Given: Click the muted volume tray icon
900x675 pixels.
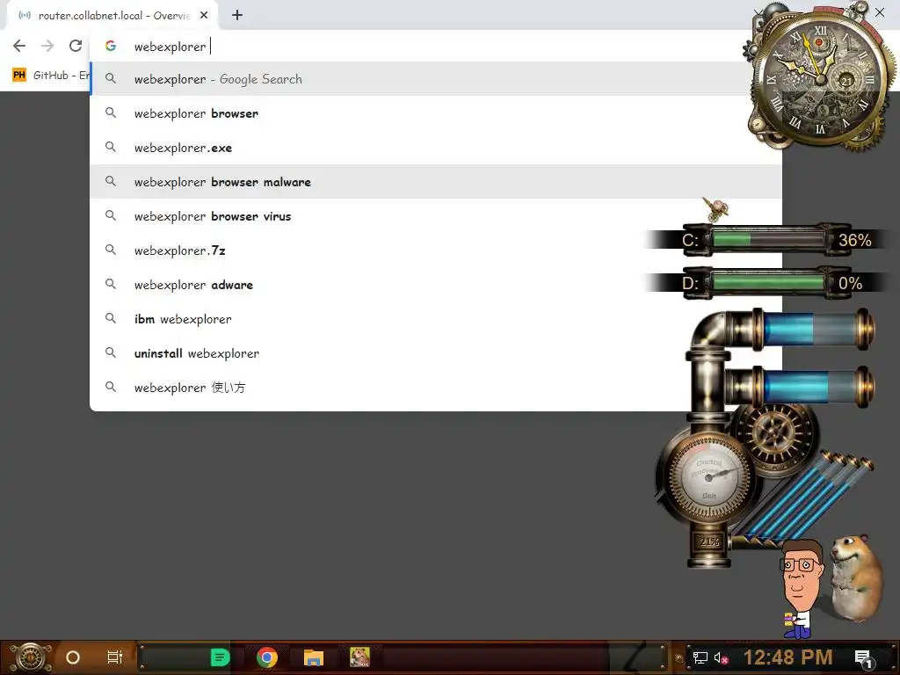Looking at the screenshot, I should pyautogui.click(x=722, y=657).
